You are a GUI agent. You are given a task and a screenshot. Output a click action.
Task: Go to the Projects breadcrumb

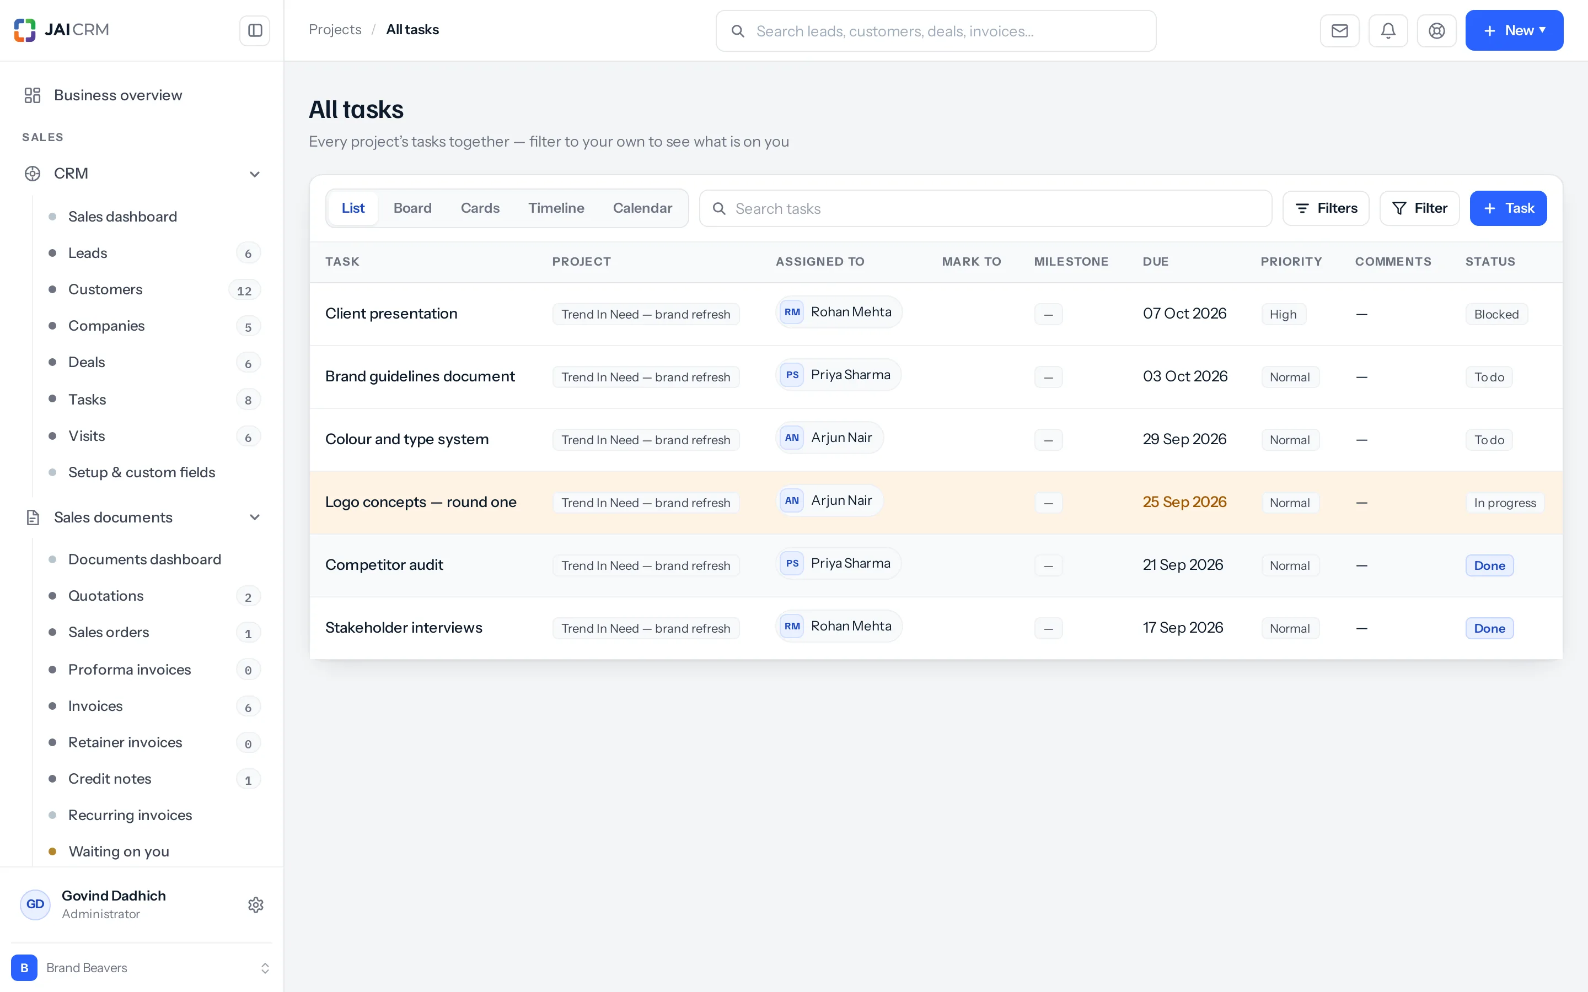point(335,30)
